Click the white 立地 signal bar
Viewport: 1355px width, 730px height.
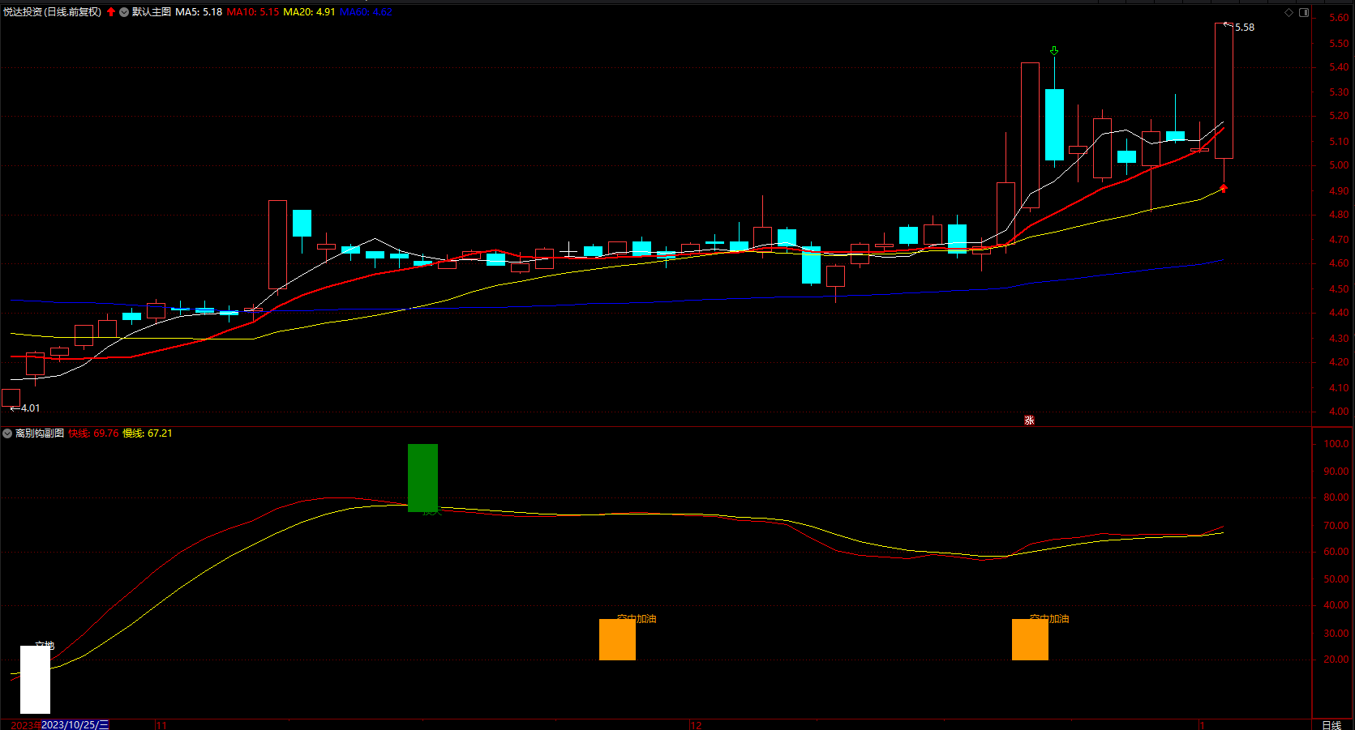click(x=35, y=680)
